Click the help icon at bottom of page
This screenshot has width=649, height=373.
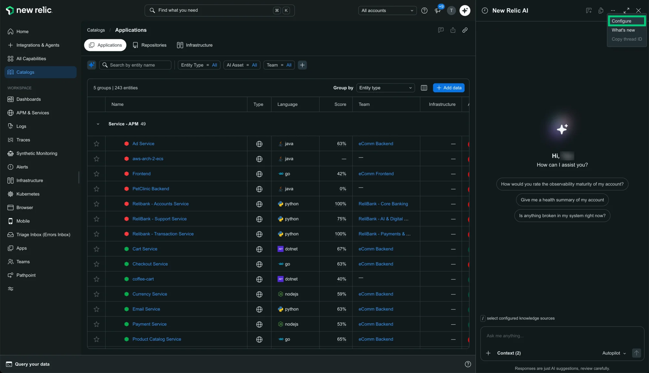[468, 364]
